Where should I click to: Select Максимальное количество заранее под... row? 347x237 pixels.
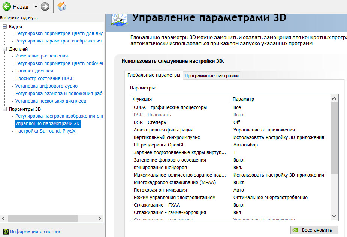[230, 175]
